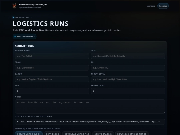Click the Operational Command Hub subtitle
The height and width of the screenshot is (135, 180).
(30, 7)
